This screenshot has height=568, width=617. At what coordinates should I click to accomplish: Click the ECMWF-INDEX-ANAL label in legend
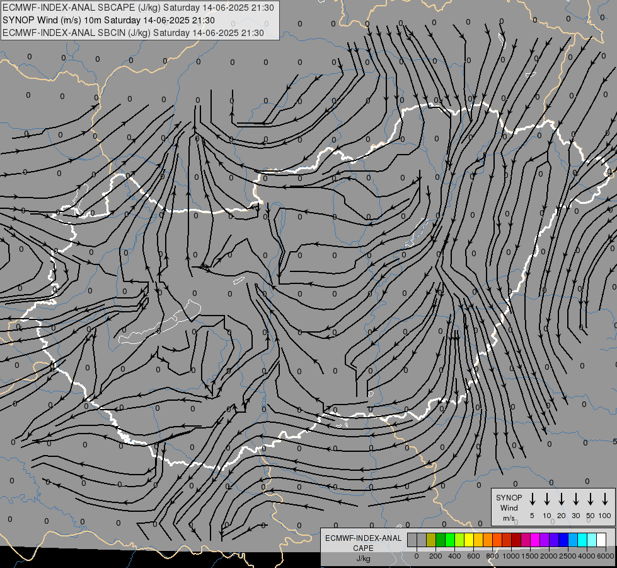[363, 538]
